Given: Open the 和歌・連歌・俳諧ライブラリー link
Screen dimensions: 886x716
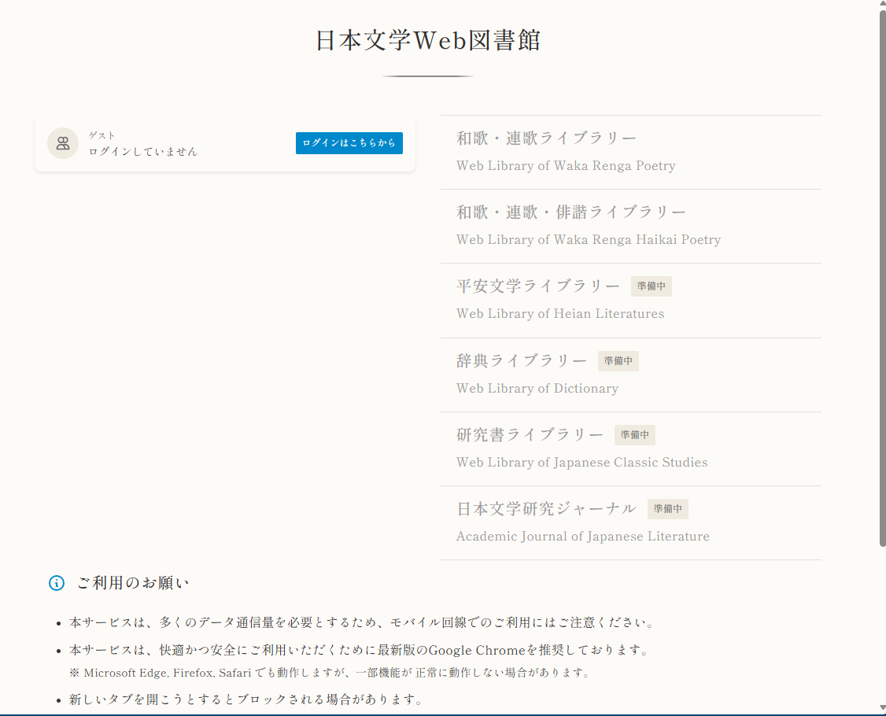Looking at the screenshot, I should tap(570, 212).
